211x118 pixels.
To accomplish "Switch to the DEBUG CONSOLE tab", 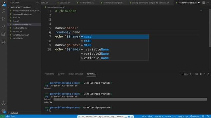I will 75,74.
